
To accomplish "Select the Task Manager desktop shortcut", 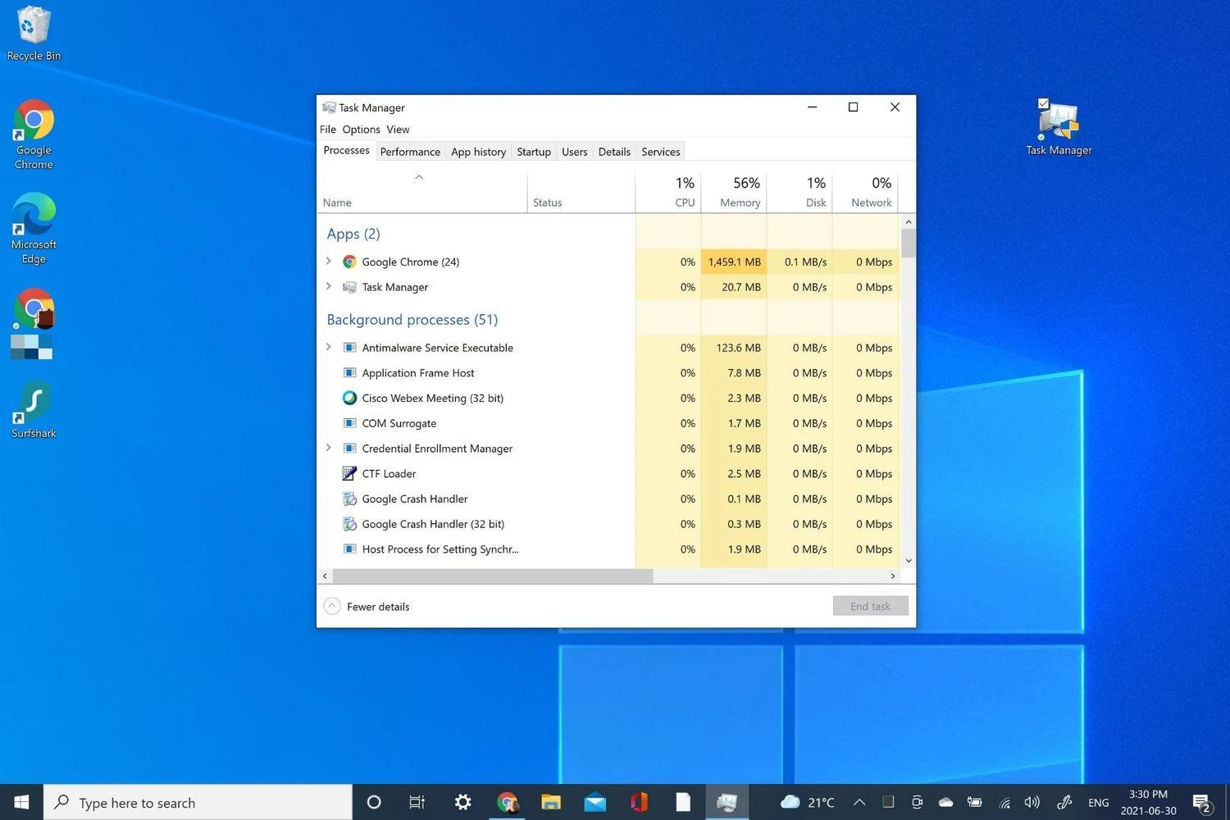I will click(1059, 128).
